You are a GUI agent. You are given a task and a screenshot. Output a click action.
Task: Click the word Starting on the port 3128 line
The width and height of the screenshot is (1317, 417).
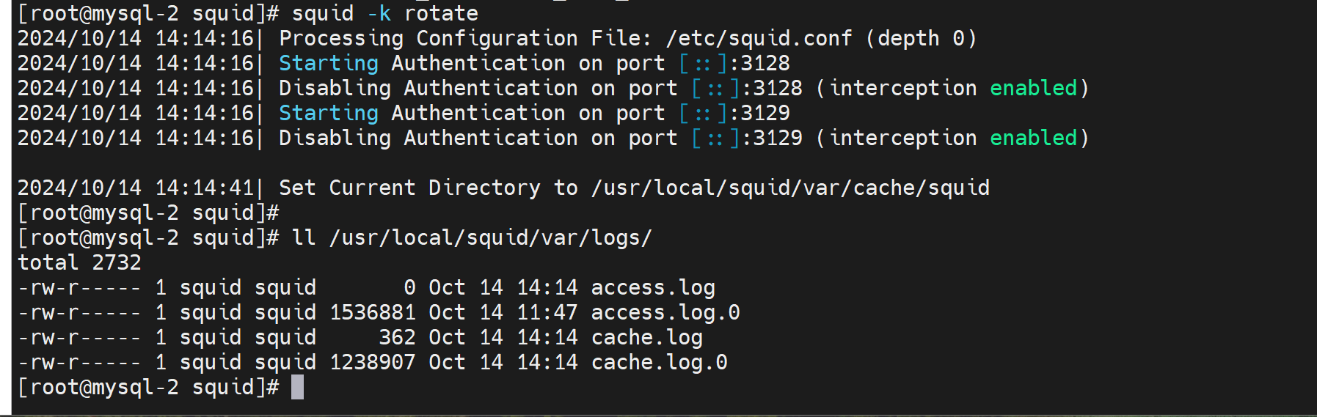[x=328, y=63]
